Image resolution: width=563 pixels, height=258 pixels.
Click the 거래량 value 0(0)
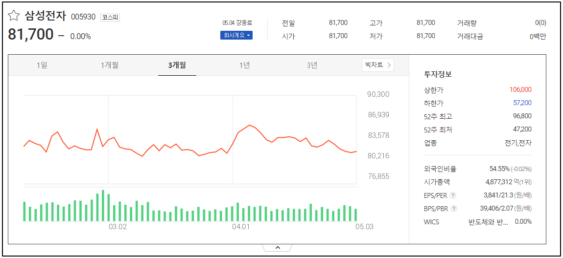click(x=540, y=23)
